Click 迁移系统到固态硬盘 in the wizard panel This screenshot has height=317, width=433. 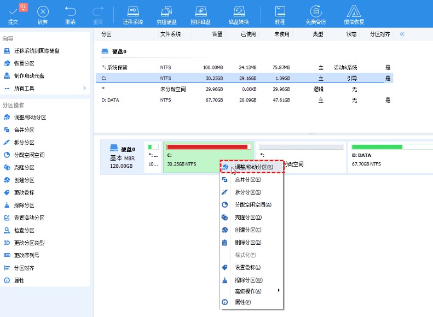(37, 51)
